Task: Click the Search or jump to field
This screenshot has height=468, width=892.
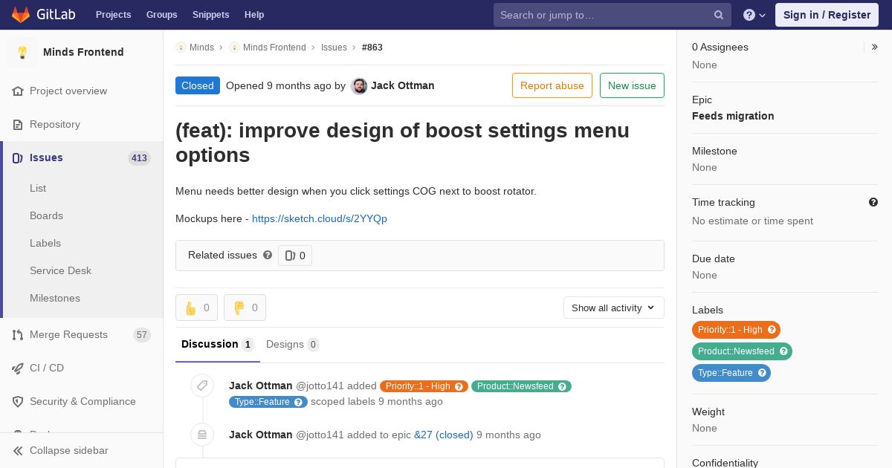Action: (x=613, y=15)
